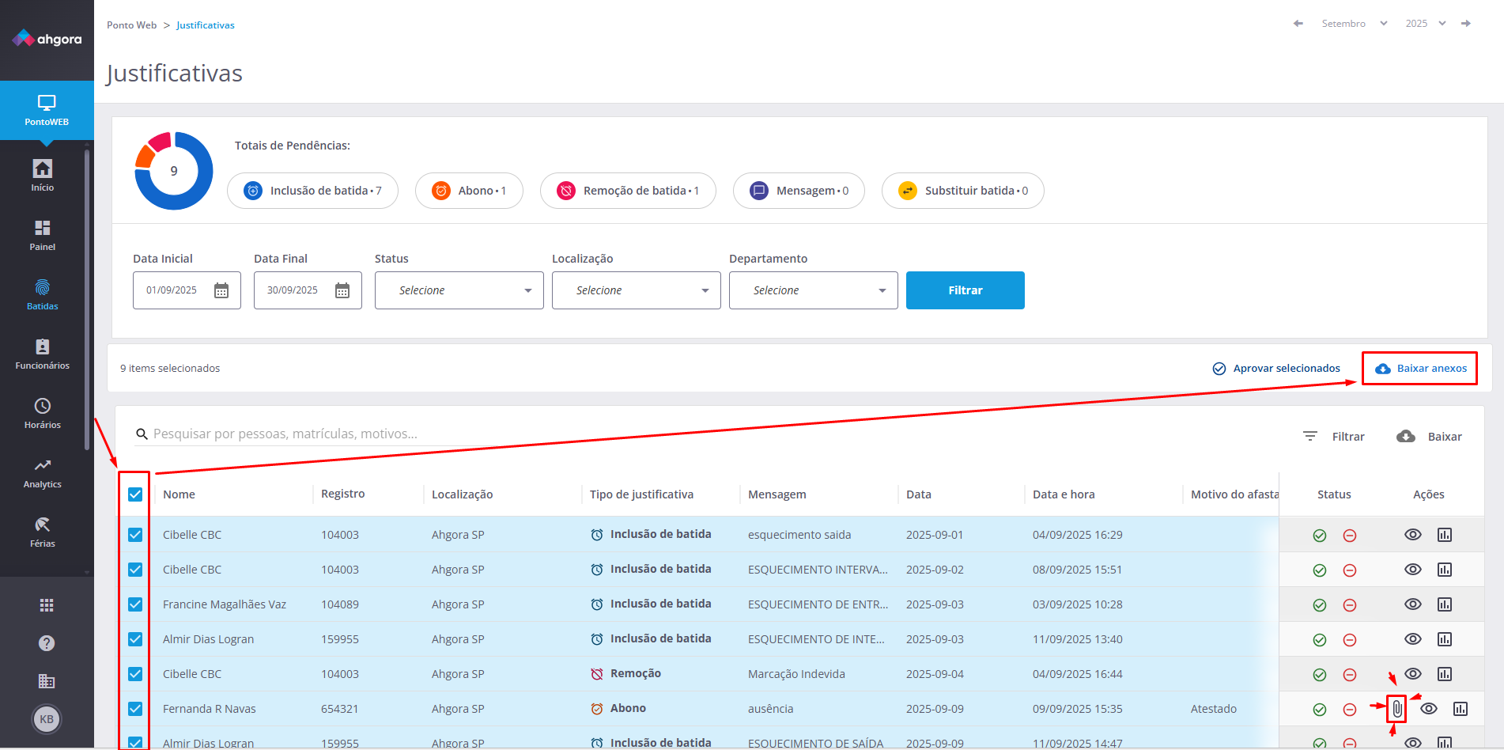
Task: Open attachment clip for Fernanda R Navas
Action: point(1397,709)
